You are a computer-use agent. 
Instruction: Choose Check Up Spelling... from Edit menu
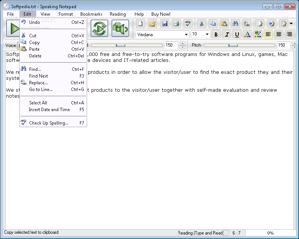coord(53,123)
